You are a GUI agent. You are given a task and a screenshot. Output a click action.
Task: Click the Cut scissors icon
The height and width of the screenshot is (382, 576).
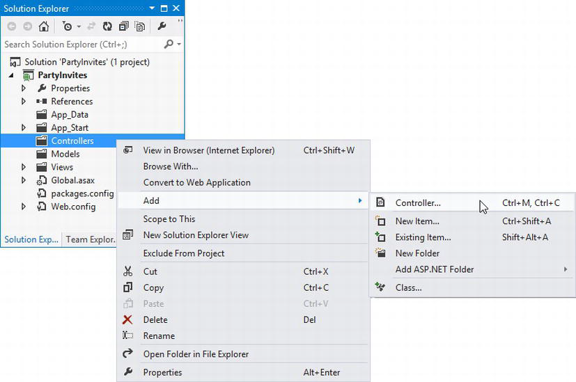[127, 271]
